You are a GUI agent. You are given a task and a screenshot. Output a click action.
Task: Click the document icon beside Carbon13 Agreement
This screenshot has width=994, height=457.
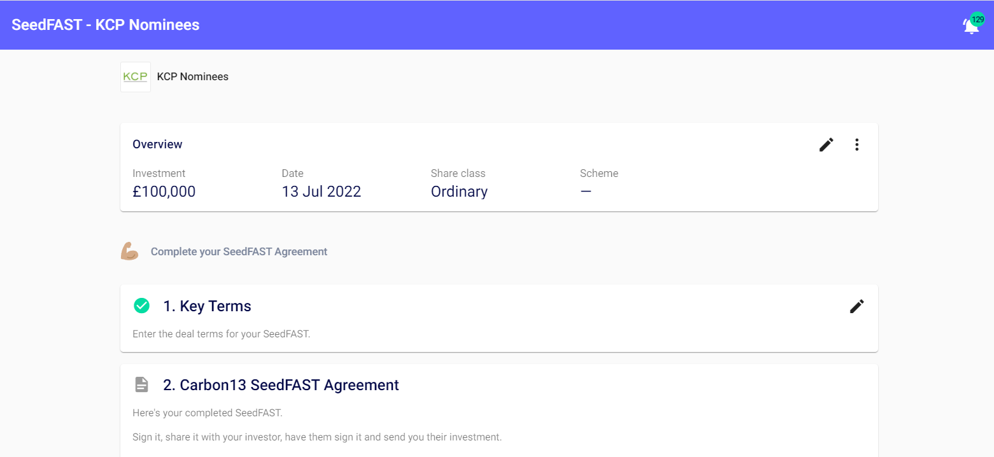(141, 385)
